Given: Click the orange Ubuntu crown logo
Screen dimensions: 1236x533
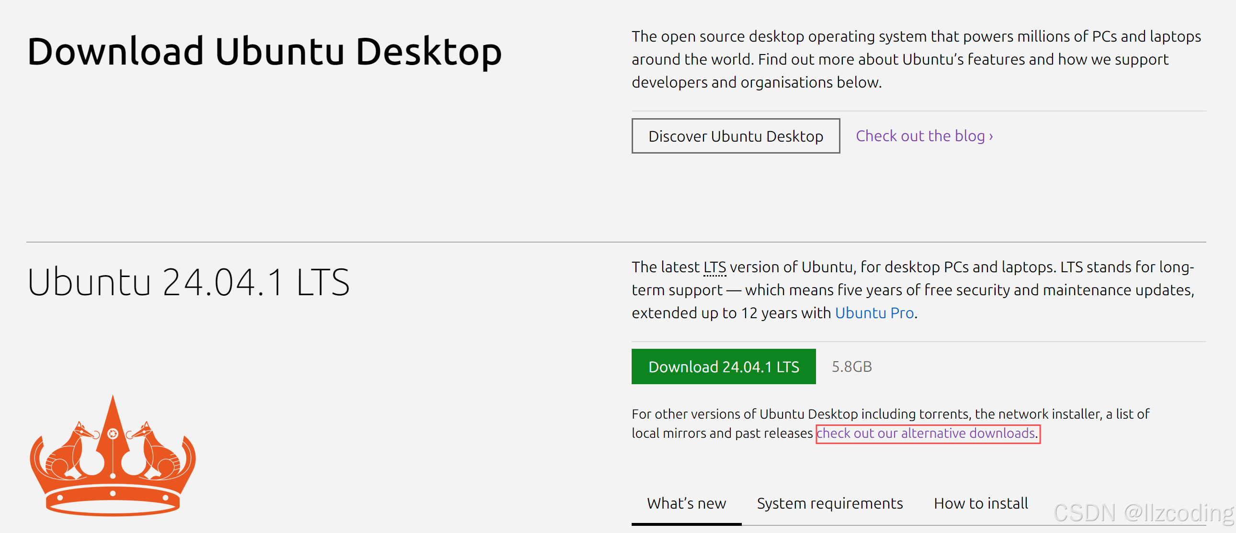Looking at the screenshot, I should (x=113, y=455).
